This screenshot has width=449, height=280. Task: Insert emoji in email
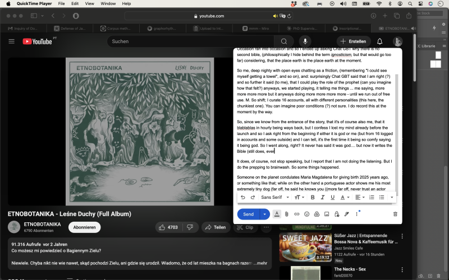[306, 214]
